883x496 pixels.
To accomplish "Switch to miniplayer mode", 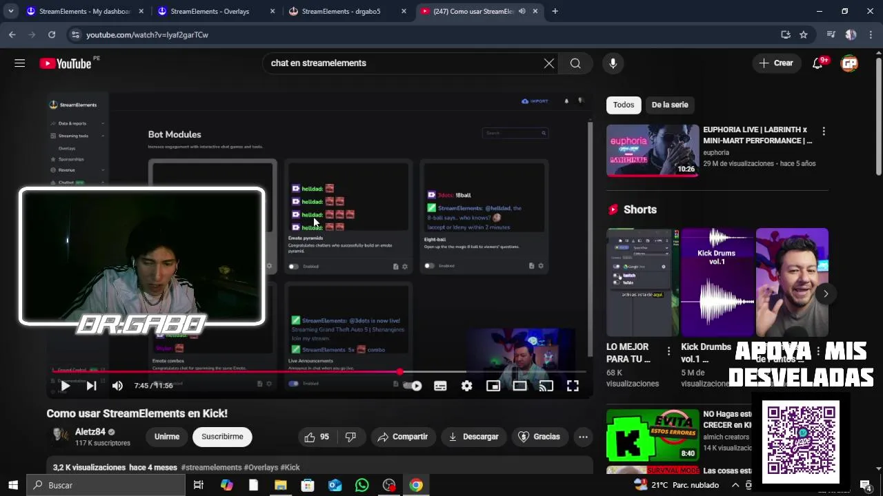I will pos(493,386).
